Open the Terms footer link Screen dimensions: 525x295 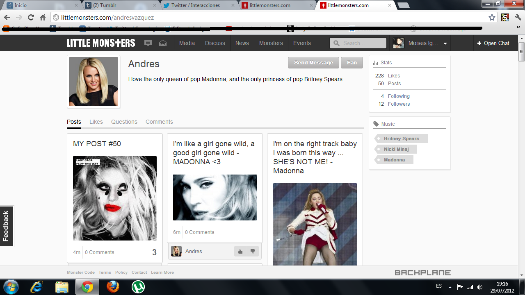click(x=105, y=272)
